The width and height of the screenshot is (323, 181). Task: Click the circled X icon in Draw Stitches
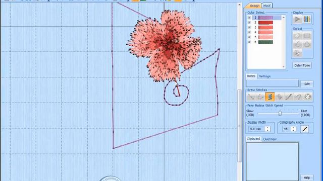(307, 97)
